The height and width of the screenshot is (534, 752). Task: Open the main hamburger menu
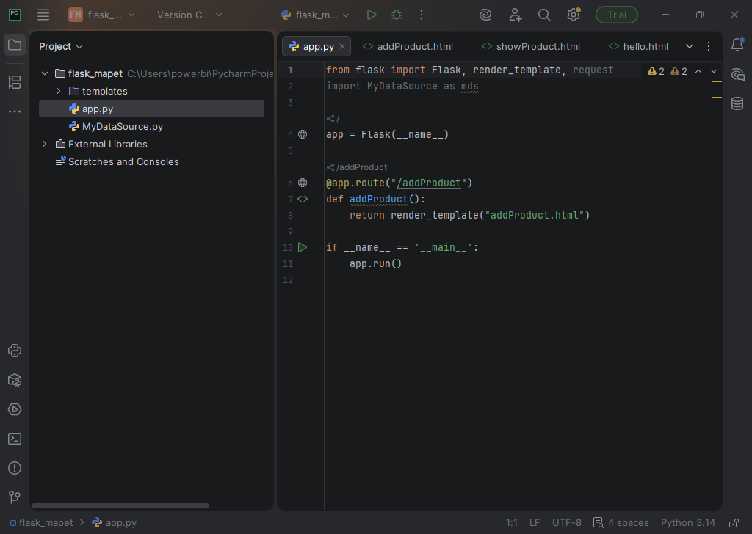(x=43, y=15)
